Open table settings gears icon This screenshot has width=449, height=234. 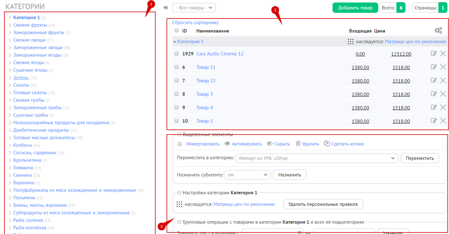point(438,30)
